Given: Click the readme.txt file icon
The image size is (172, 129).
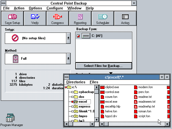Looking at the screenshot, I should [x=136, y=97].
